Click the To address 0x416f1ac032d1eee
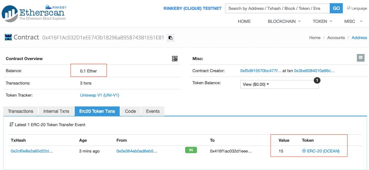This screenshot has height=170, width=369. [x=231, y=151]
